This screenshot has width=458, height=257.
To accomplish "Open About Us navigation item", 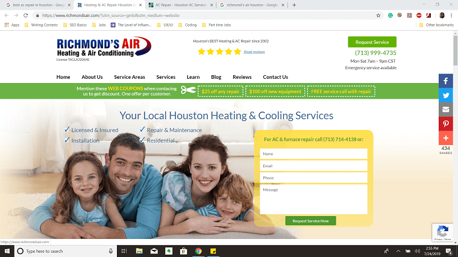I will [x=92, y=77].
